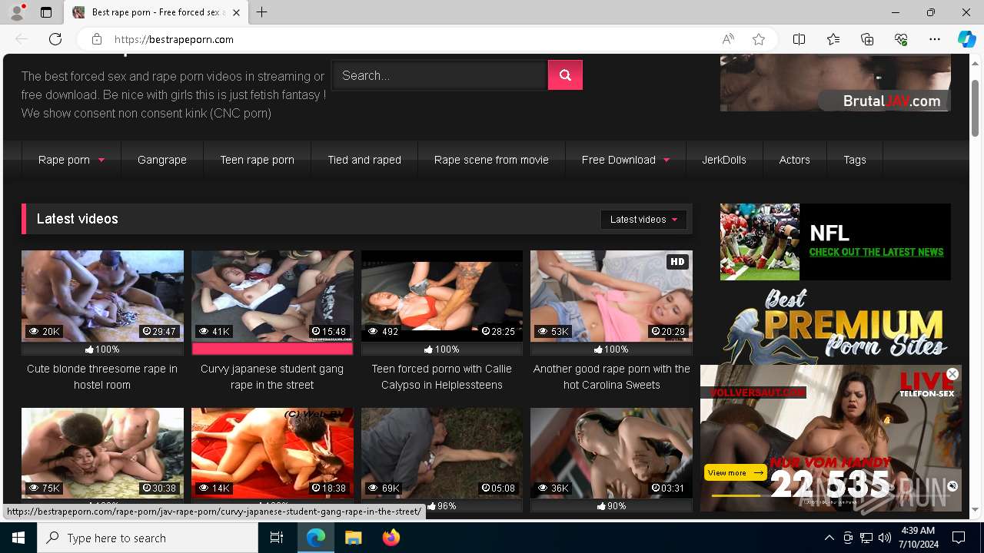Click the page scrollbar down arrow

tap(976, 509)
